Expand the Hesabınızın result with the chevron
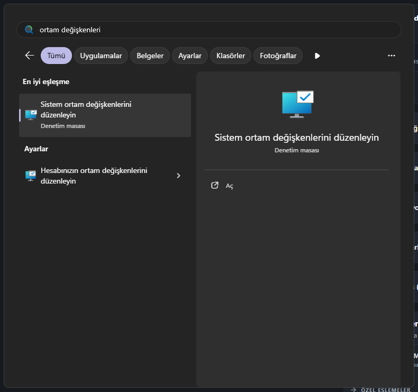 (x=178, y=176)
